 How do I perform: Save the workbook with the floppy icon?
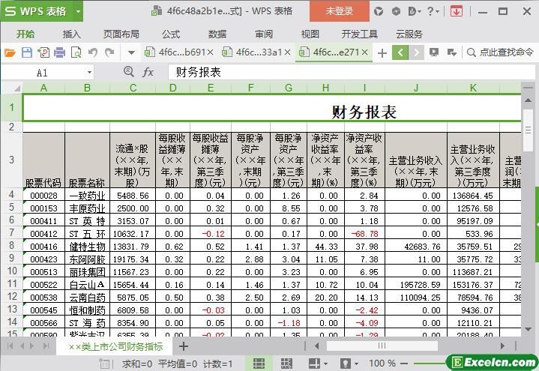(x=27, y=52)
